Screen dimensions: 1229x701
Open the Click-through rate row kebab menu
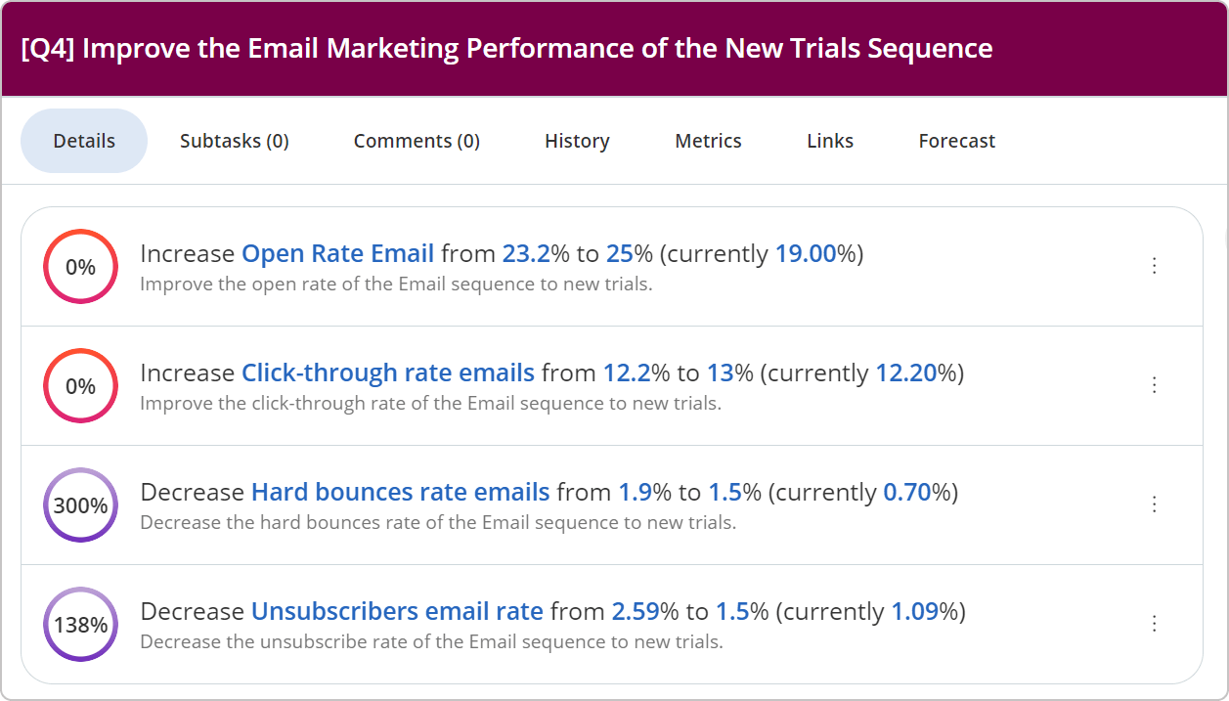coord(1155,385)
